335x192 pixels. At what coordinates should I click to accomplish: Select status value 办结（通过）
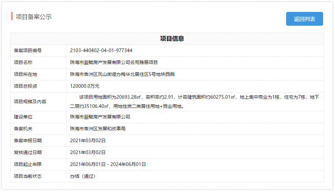(83, 176)
